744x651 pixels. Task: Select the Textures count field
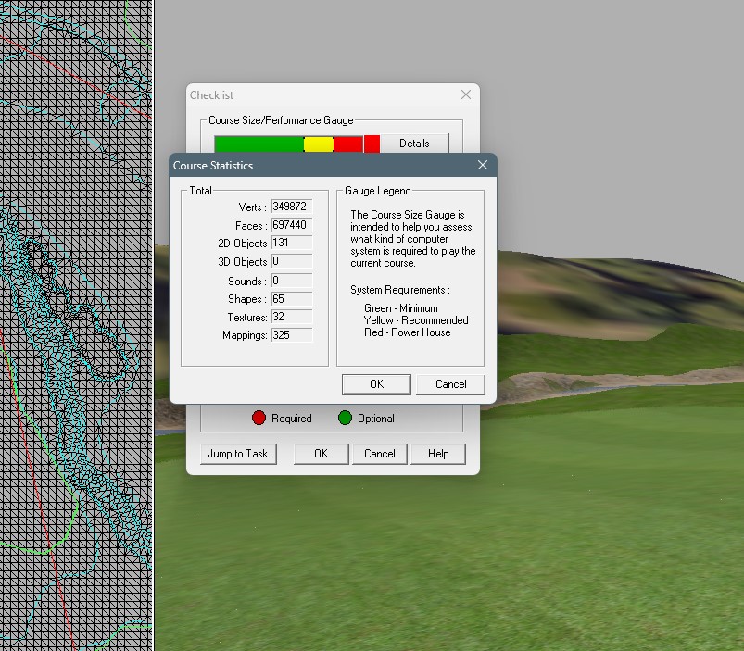292,317
